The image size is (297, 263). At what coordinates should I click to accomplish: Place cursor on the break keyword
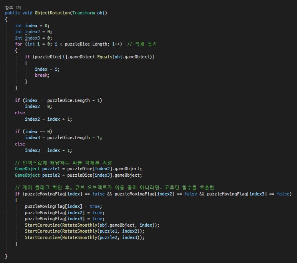[41, 75]
